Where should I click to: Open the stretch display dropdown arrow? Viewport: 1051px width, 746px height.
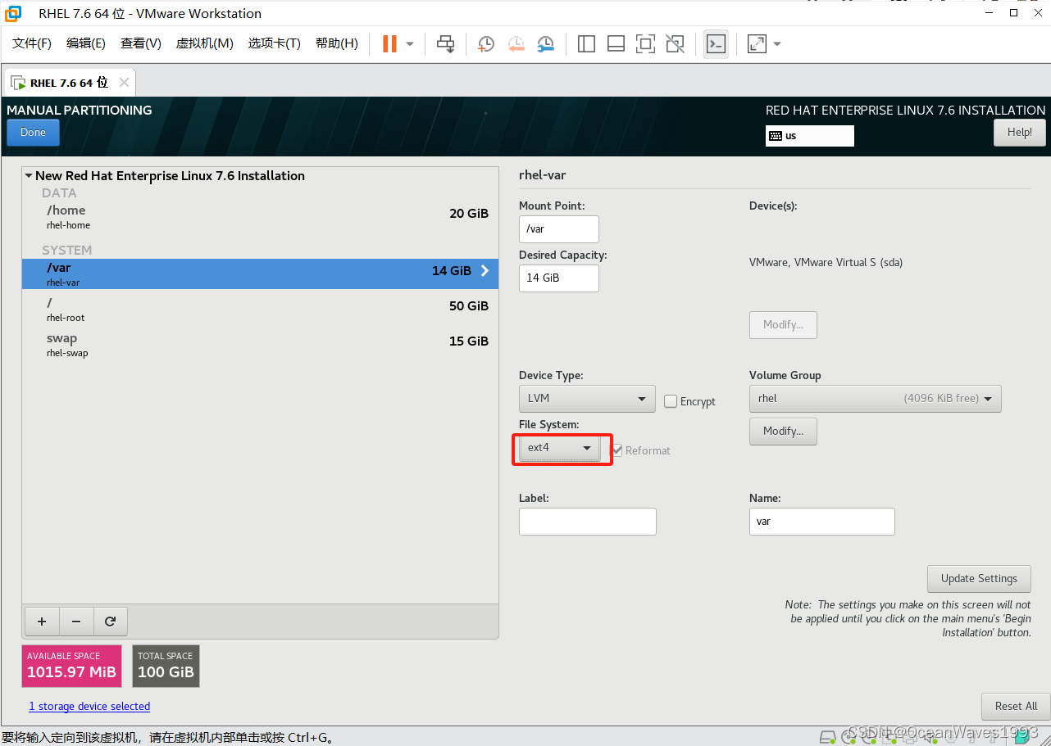tap(777, 44)
